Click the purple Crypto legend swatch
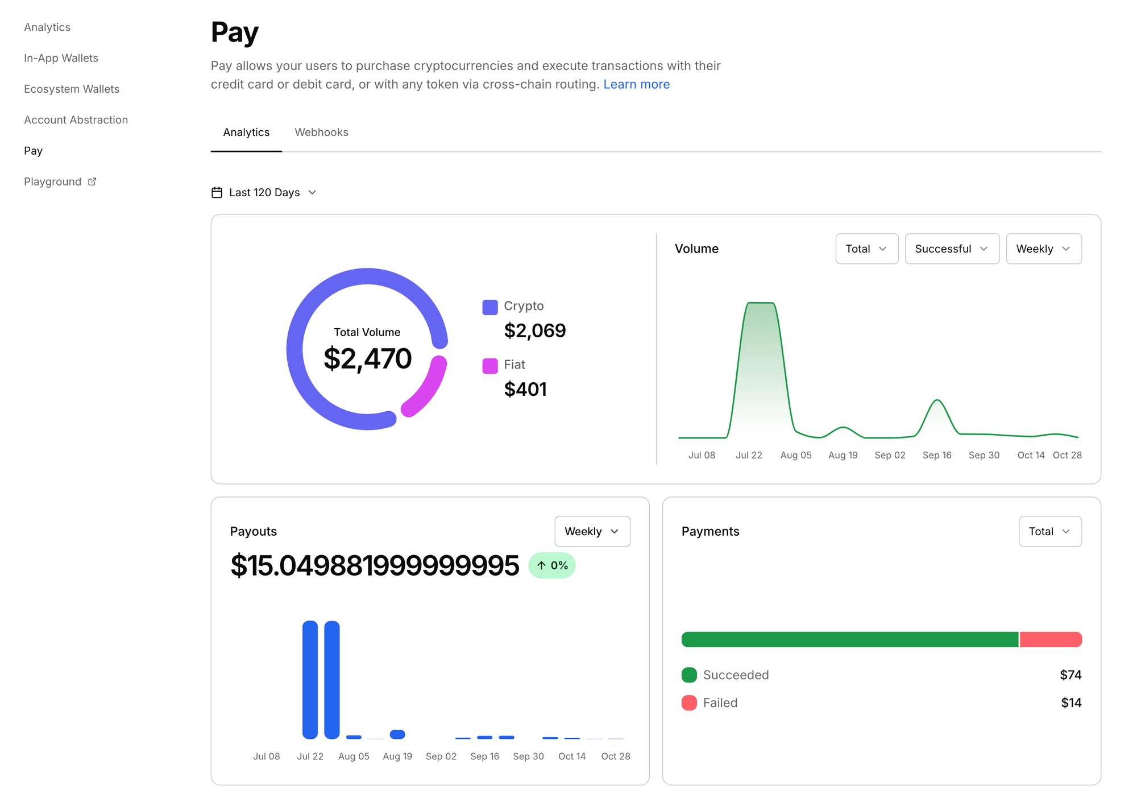This screenshot has height=794, width=1137. 489,307
